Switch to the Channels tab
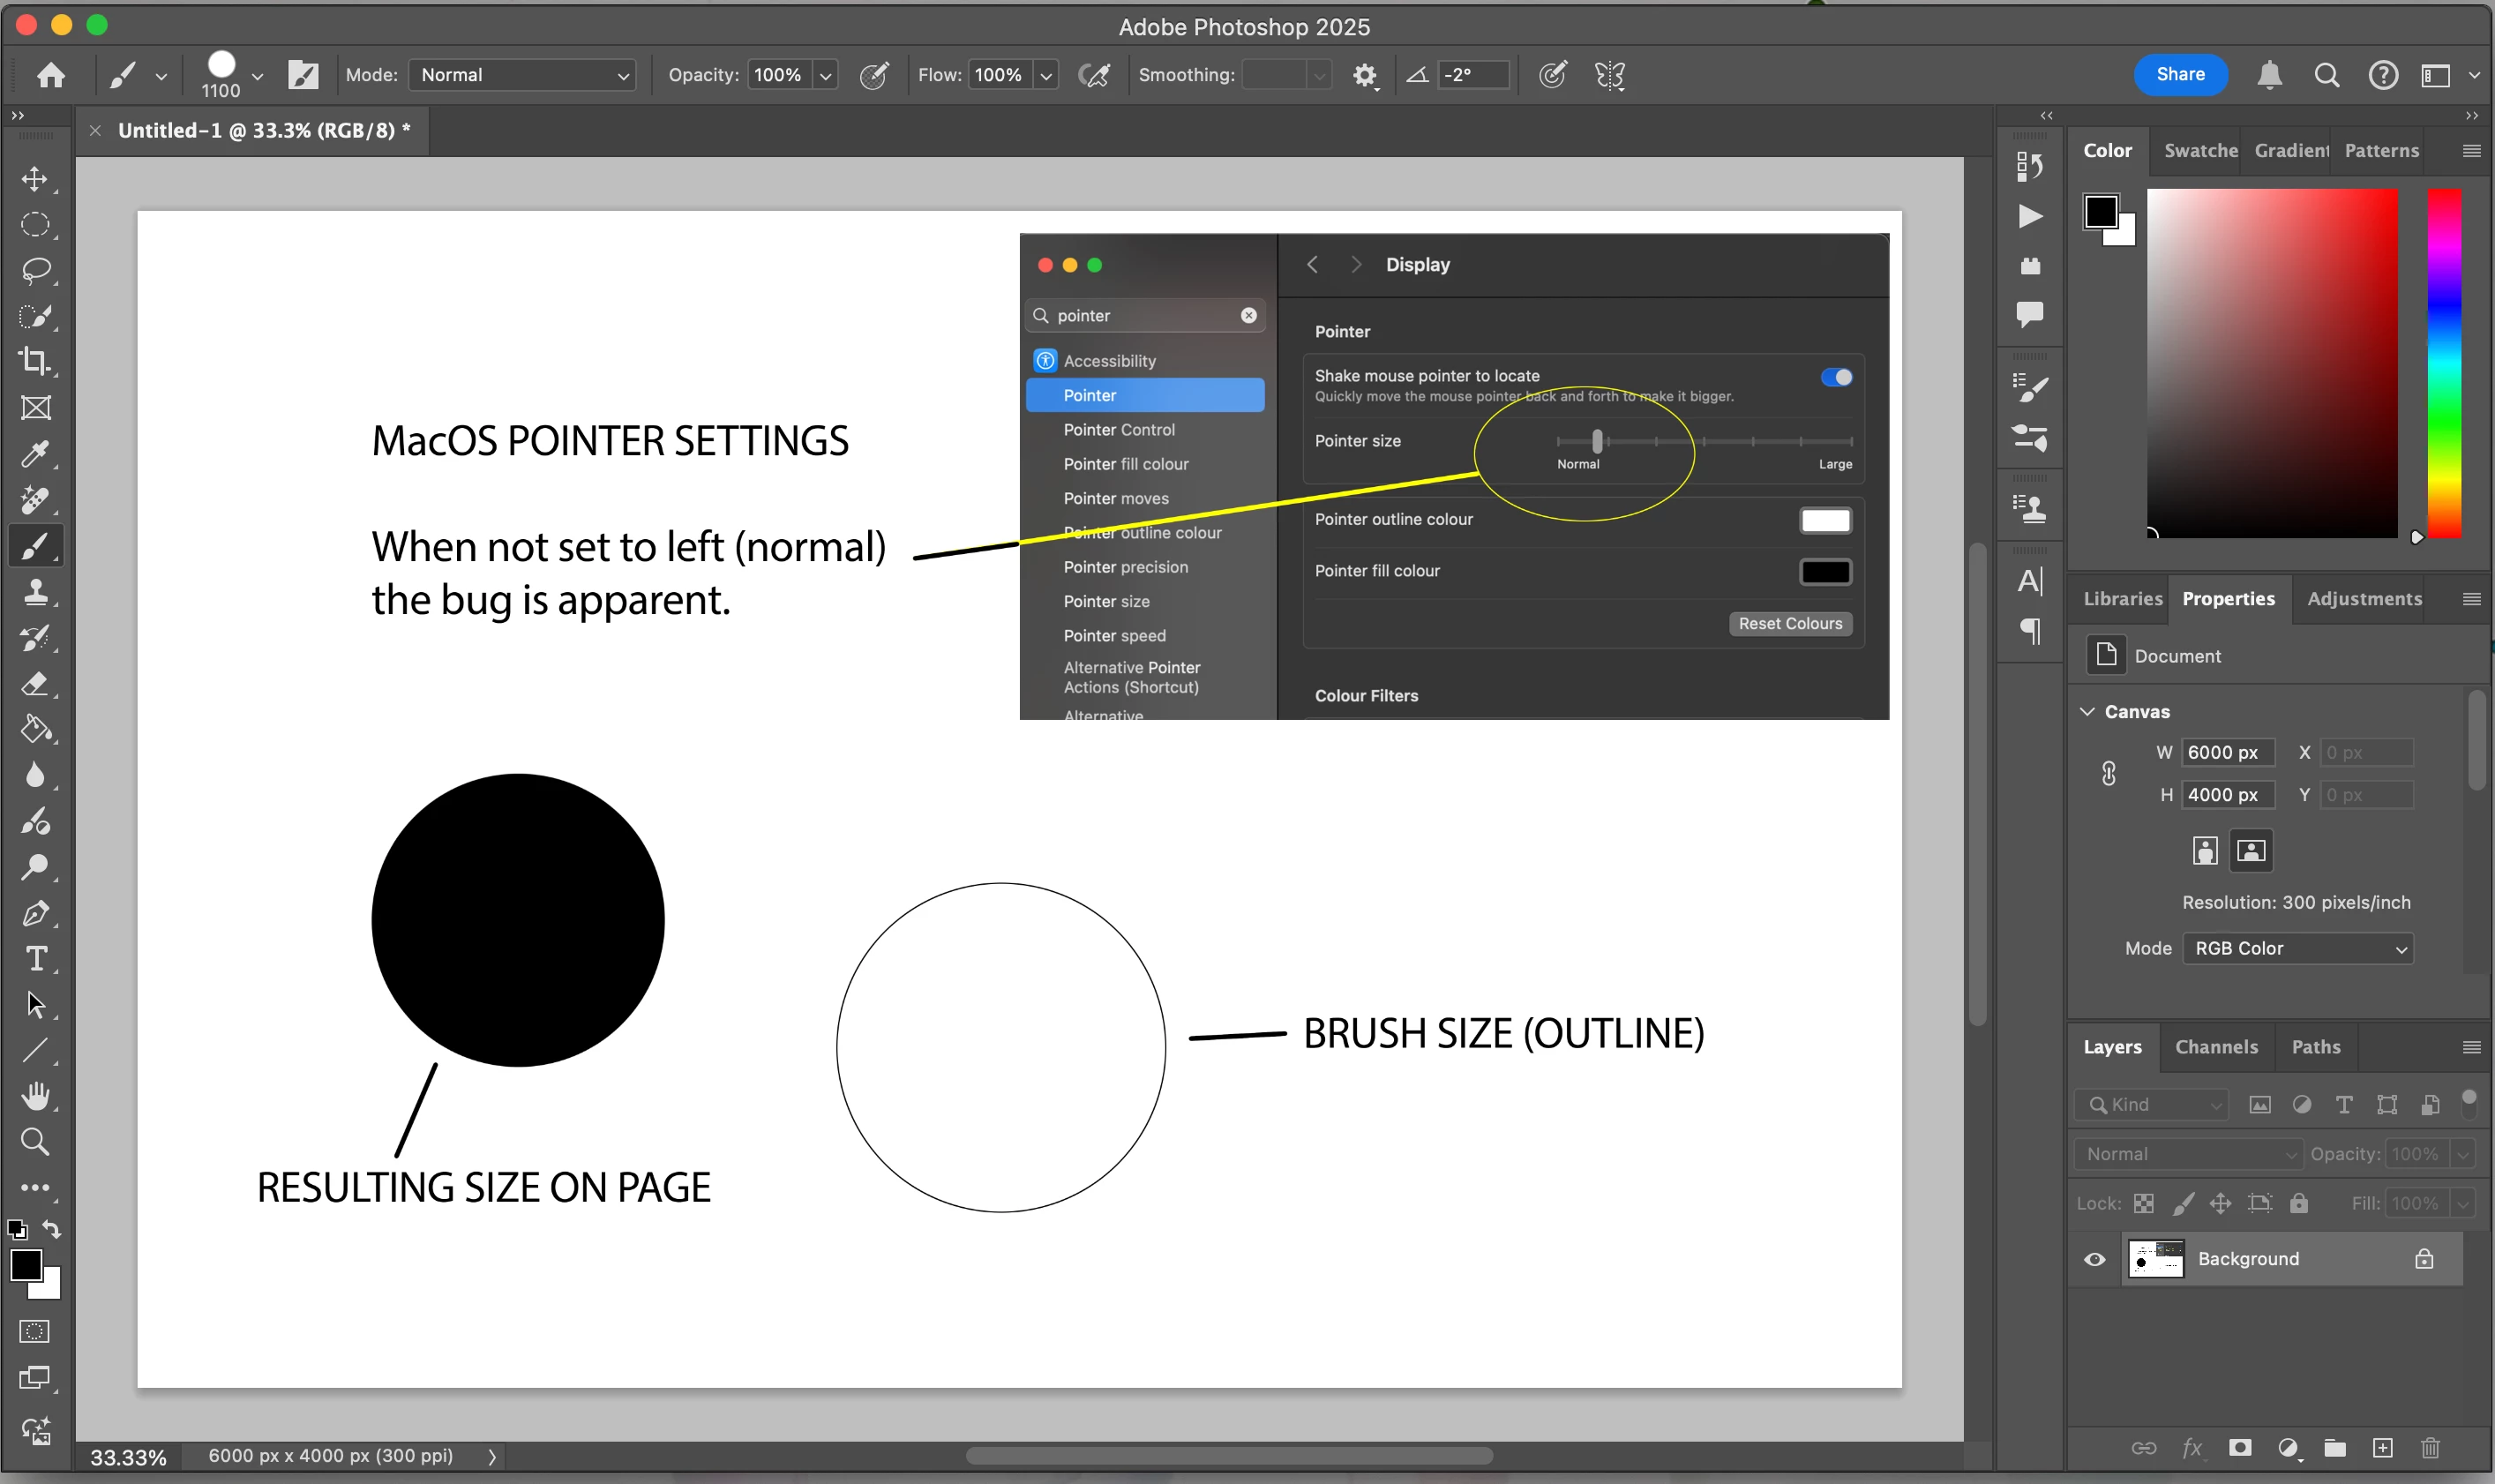The image size is (2495, 1484). tap(2216, 1047)
